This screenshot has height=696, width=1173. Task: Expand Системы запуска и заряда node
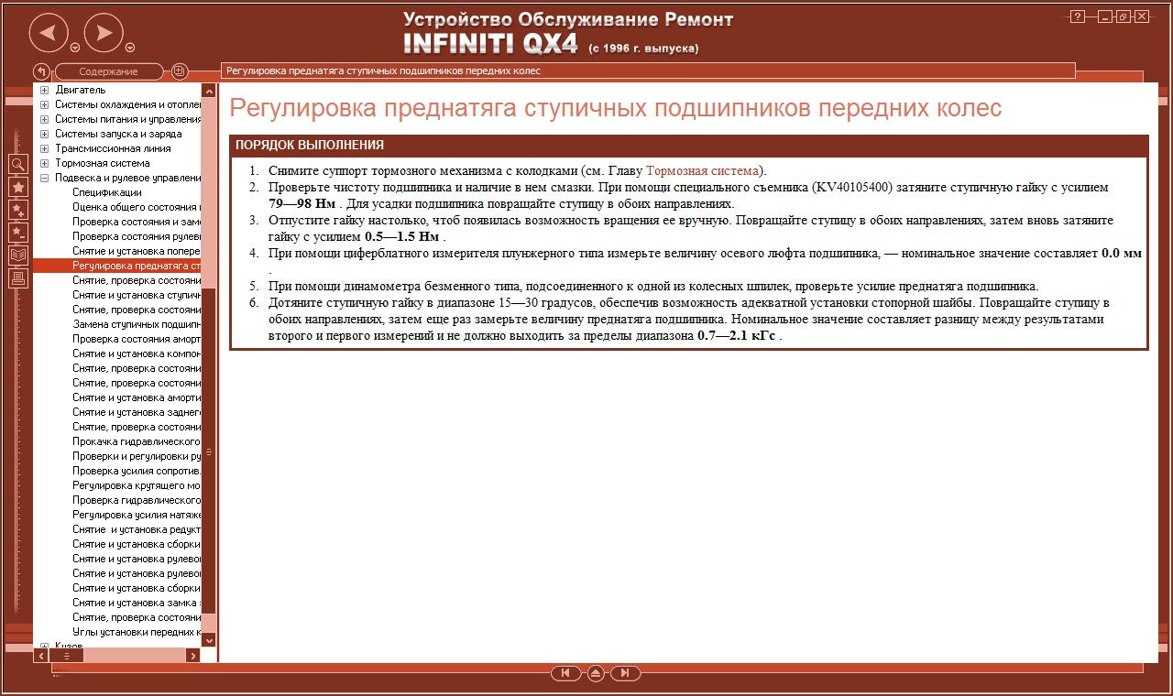click(44, 134)
